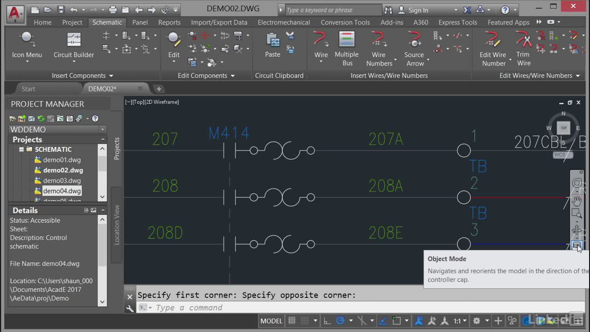Click the Undo arrow icon
Viewport: 590px width, 332px height.
74,10
